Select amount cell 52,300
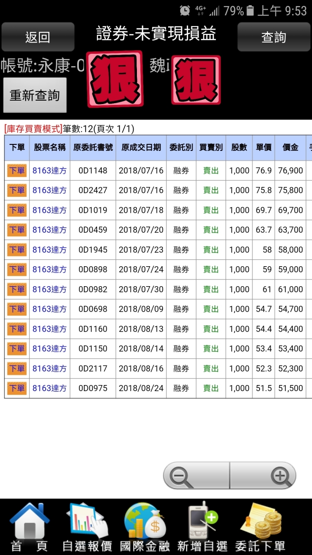Screen dimensions: 312x555 pos(290,369)
